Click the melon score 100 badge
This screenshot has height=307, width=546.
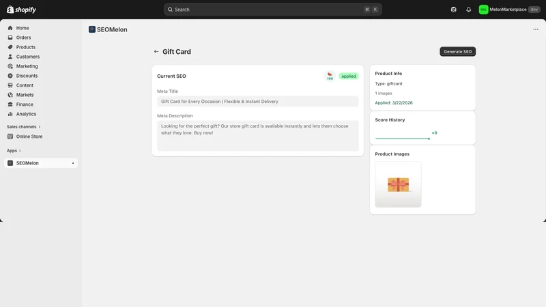(330, 76)
